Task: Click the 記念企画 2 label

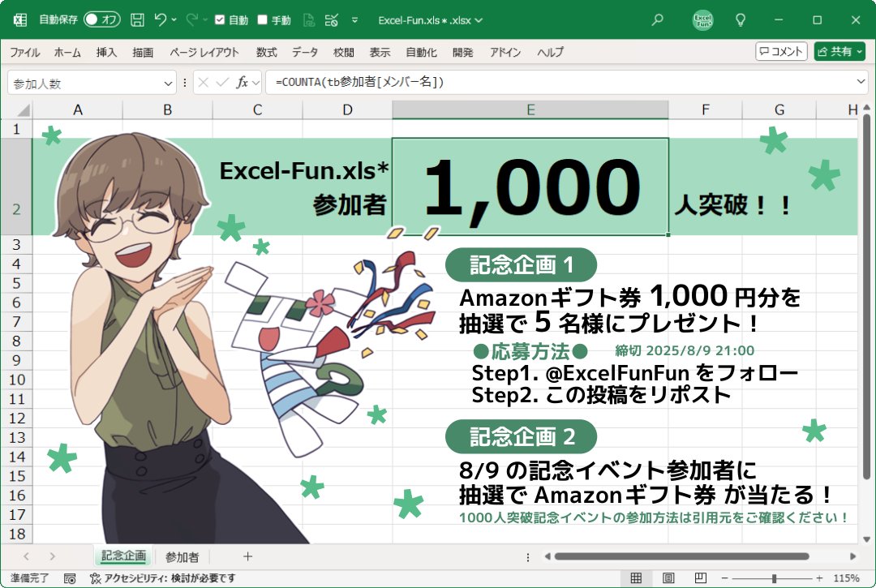Action: [x=521, y=436]
